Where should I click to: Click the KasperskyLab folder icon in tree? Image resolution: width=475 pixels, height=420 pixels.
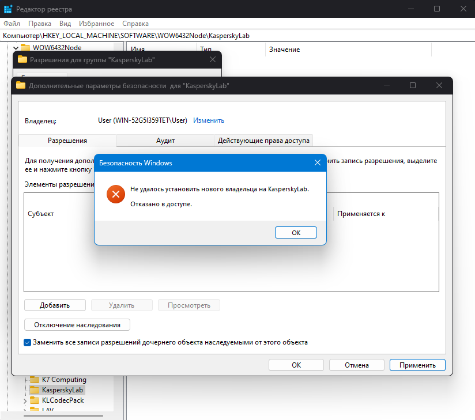[x=35, y=389]
